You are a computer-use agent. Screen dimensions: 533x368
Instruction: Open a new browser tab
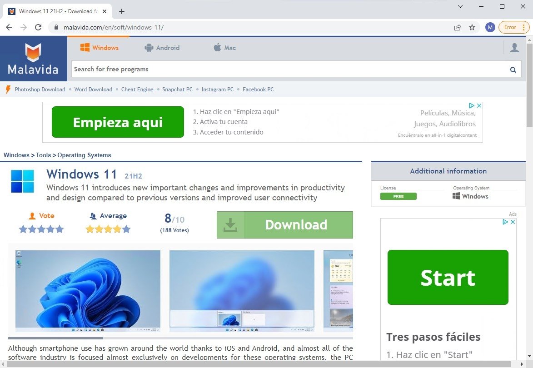122,11
